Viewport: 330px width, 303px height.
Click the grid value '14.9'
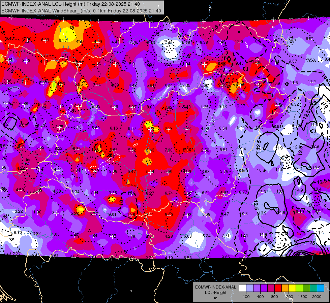pyautogui.click(x=299, y=190)
